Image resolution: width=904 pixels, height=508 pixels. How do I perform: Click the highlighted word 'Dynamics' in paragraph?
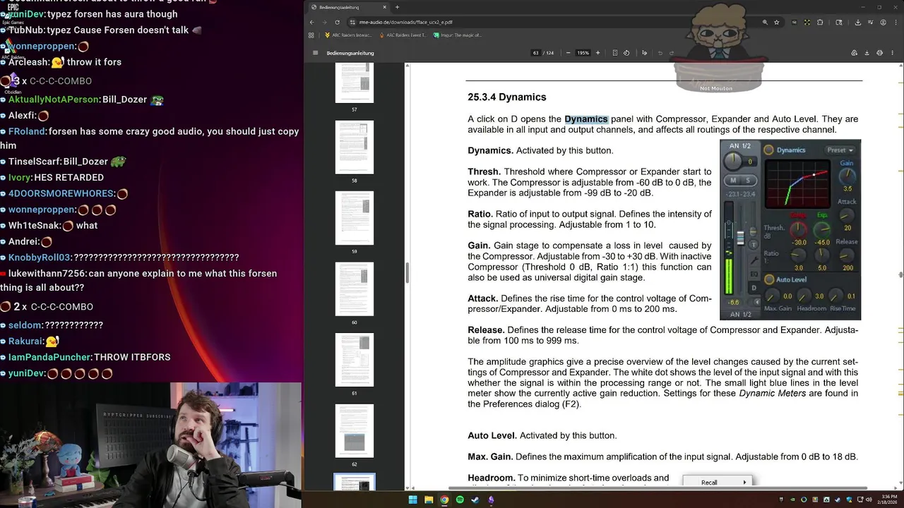click(x=586, y=119)
